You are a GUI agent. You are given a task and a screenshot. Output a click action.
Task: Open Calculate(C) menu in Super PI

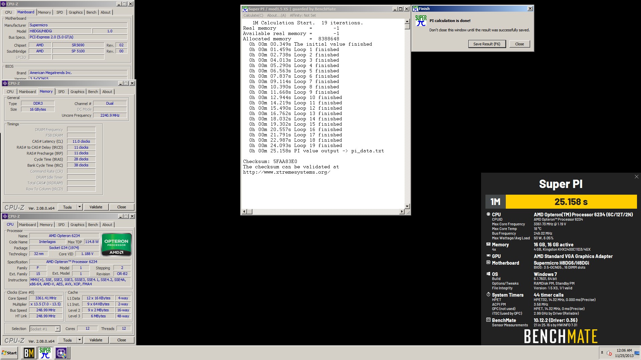click(253, 15)
